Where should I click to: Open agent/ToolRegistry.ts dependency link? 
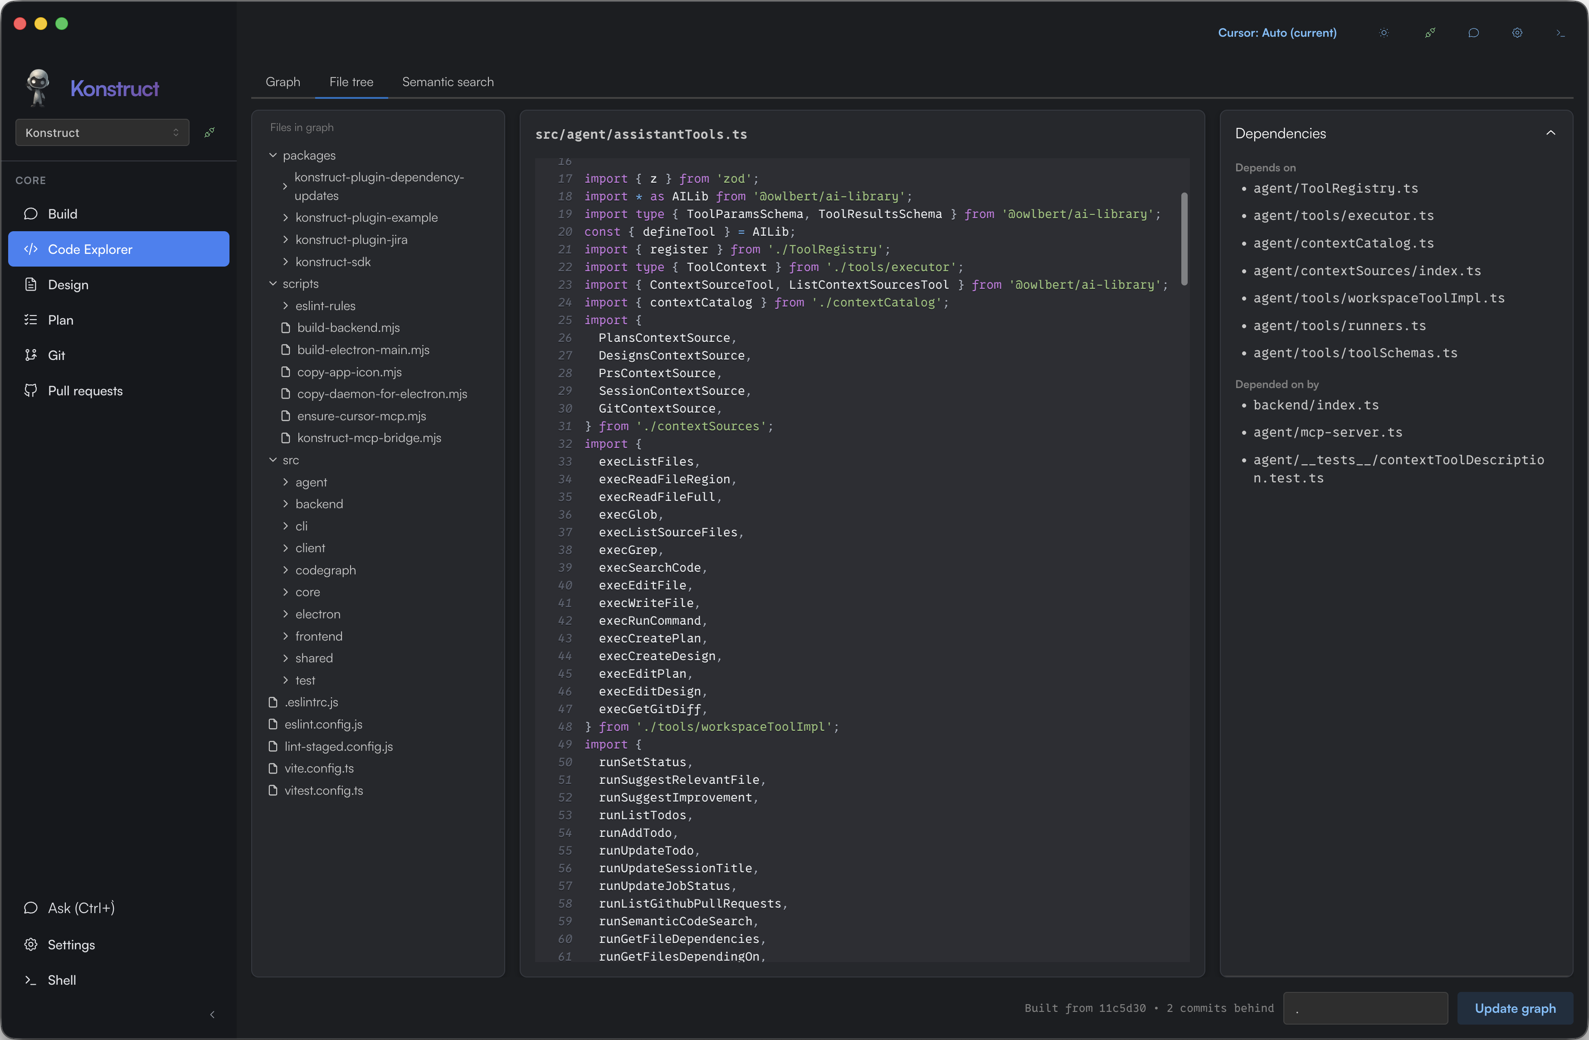tap(1336, 188)
